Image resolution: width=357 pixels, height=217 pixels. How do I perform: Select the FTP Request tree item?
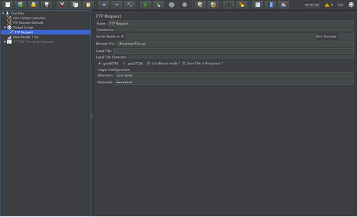(24, 33)
